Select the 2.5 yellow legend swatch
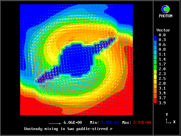 (155, 78)
